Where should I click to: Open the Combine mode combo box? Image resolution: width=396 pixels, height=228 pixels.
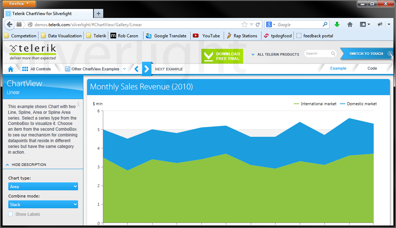[x=43, y=204]
